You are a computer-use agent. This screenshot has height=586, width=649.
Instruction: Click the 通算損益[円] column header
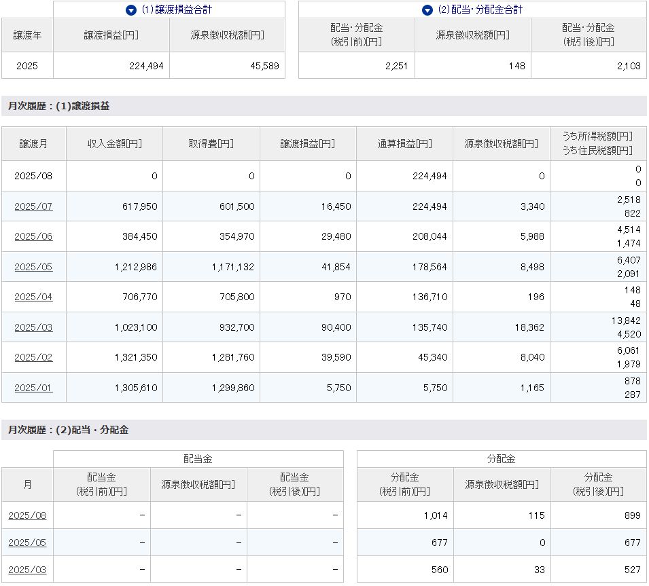click(404, 144)
